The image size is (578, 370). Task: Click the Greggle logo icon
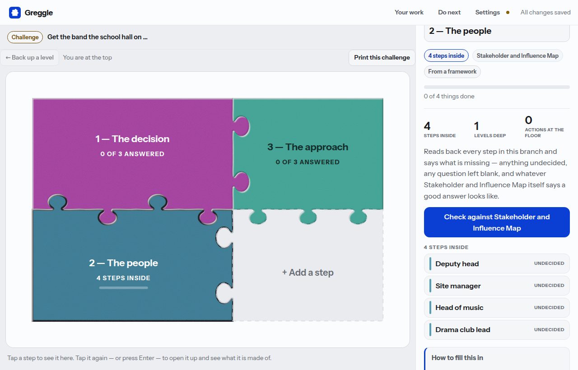click(15, 13)
